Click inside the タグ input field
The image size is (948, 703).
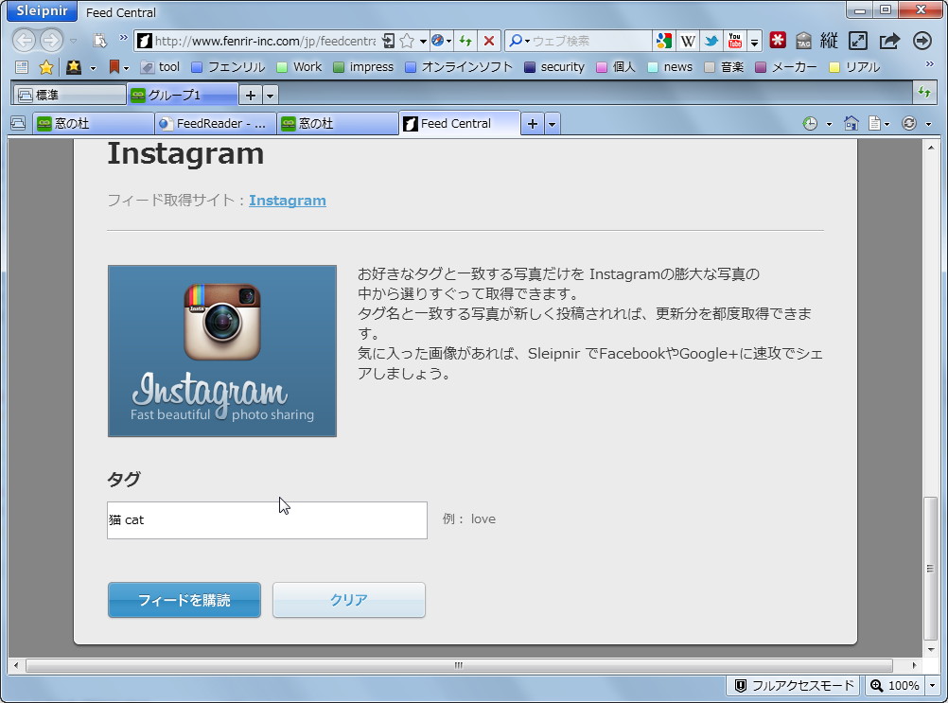pyautogui.click(x=266, y=520)
